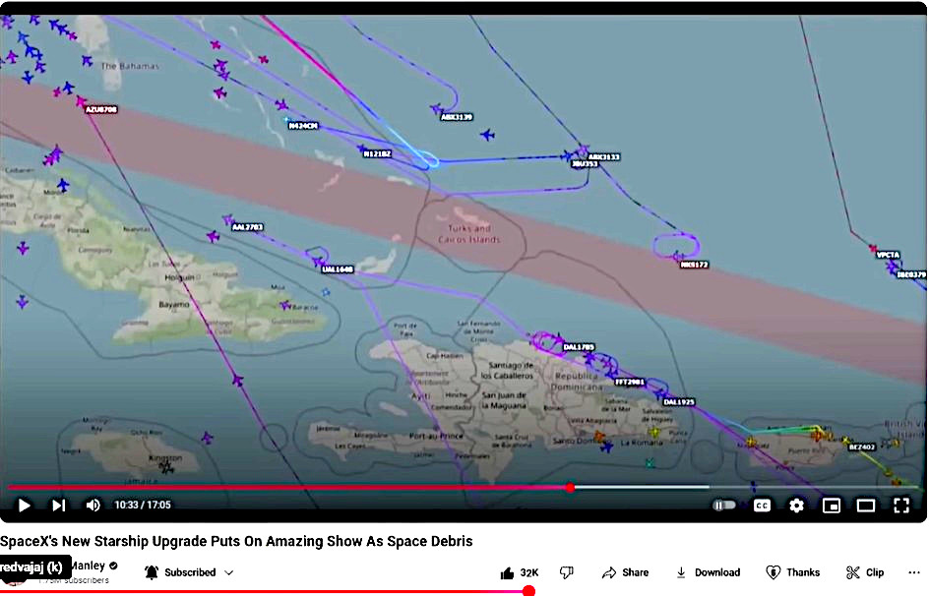
Task: Click the BEZ402 flight label
Action: pos(862,447)
